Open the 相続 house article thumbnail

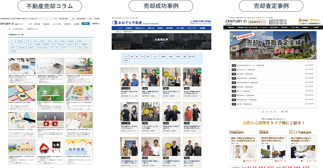(22, 66)
